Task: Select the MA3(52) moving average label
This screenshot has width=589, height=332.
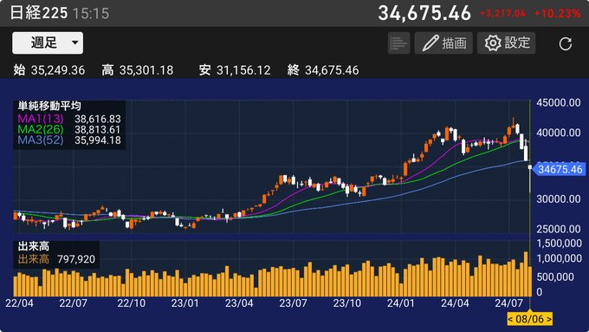Action: click(x=41, y=140)
